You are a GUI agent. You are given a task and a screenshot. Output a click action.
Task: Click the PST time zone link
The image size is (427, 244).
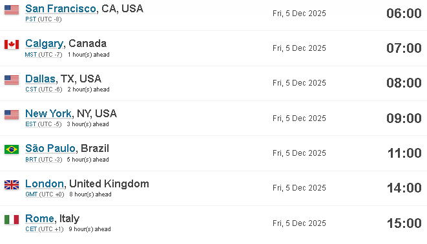[x=31, y=19]
